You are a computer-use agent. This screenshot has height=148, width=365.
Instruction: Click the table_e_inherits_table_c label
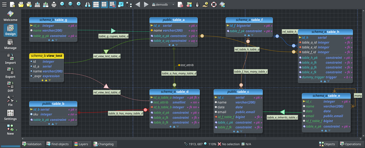282,117
